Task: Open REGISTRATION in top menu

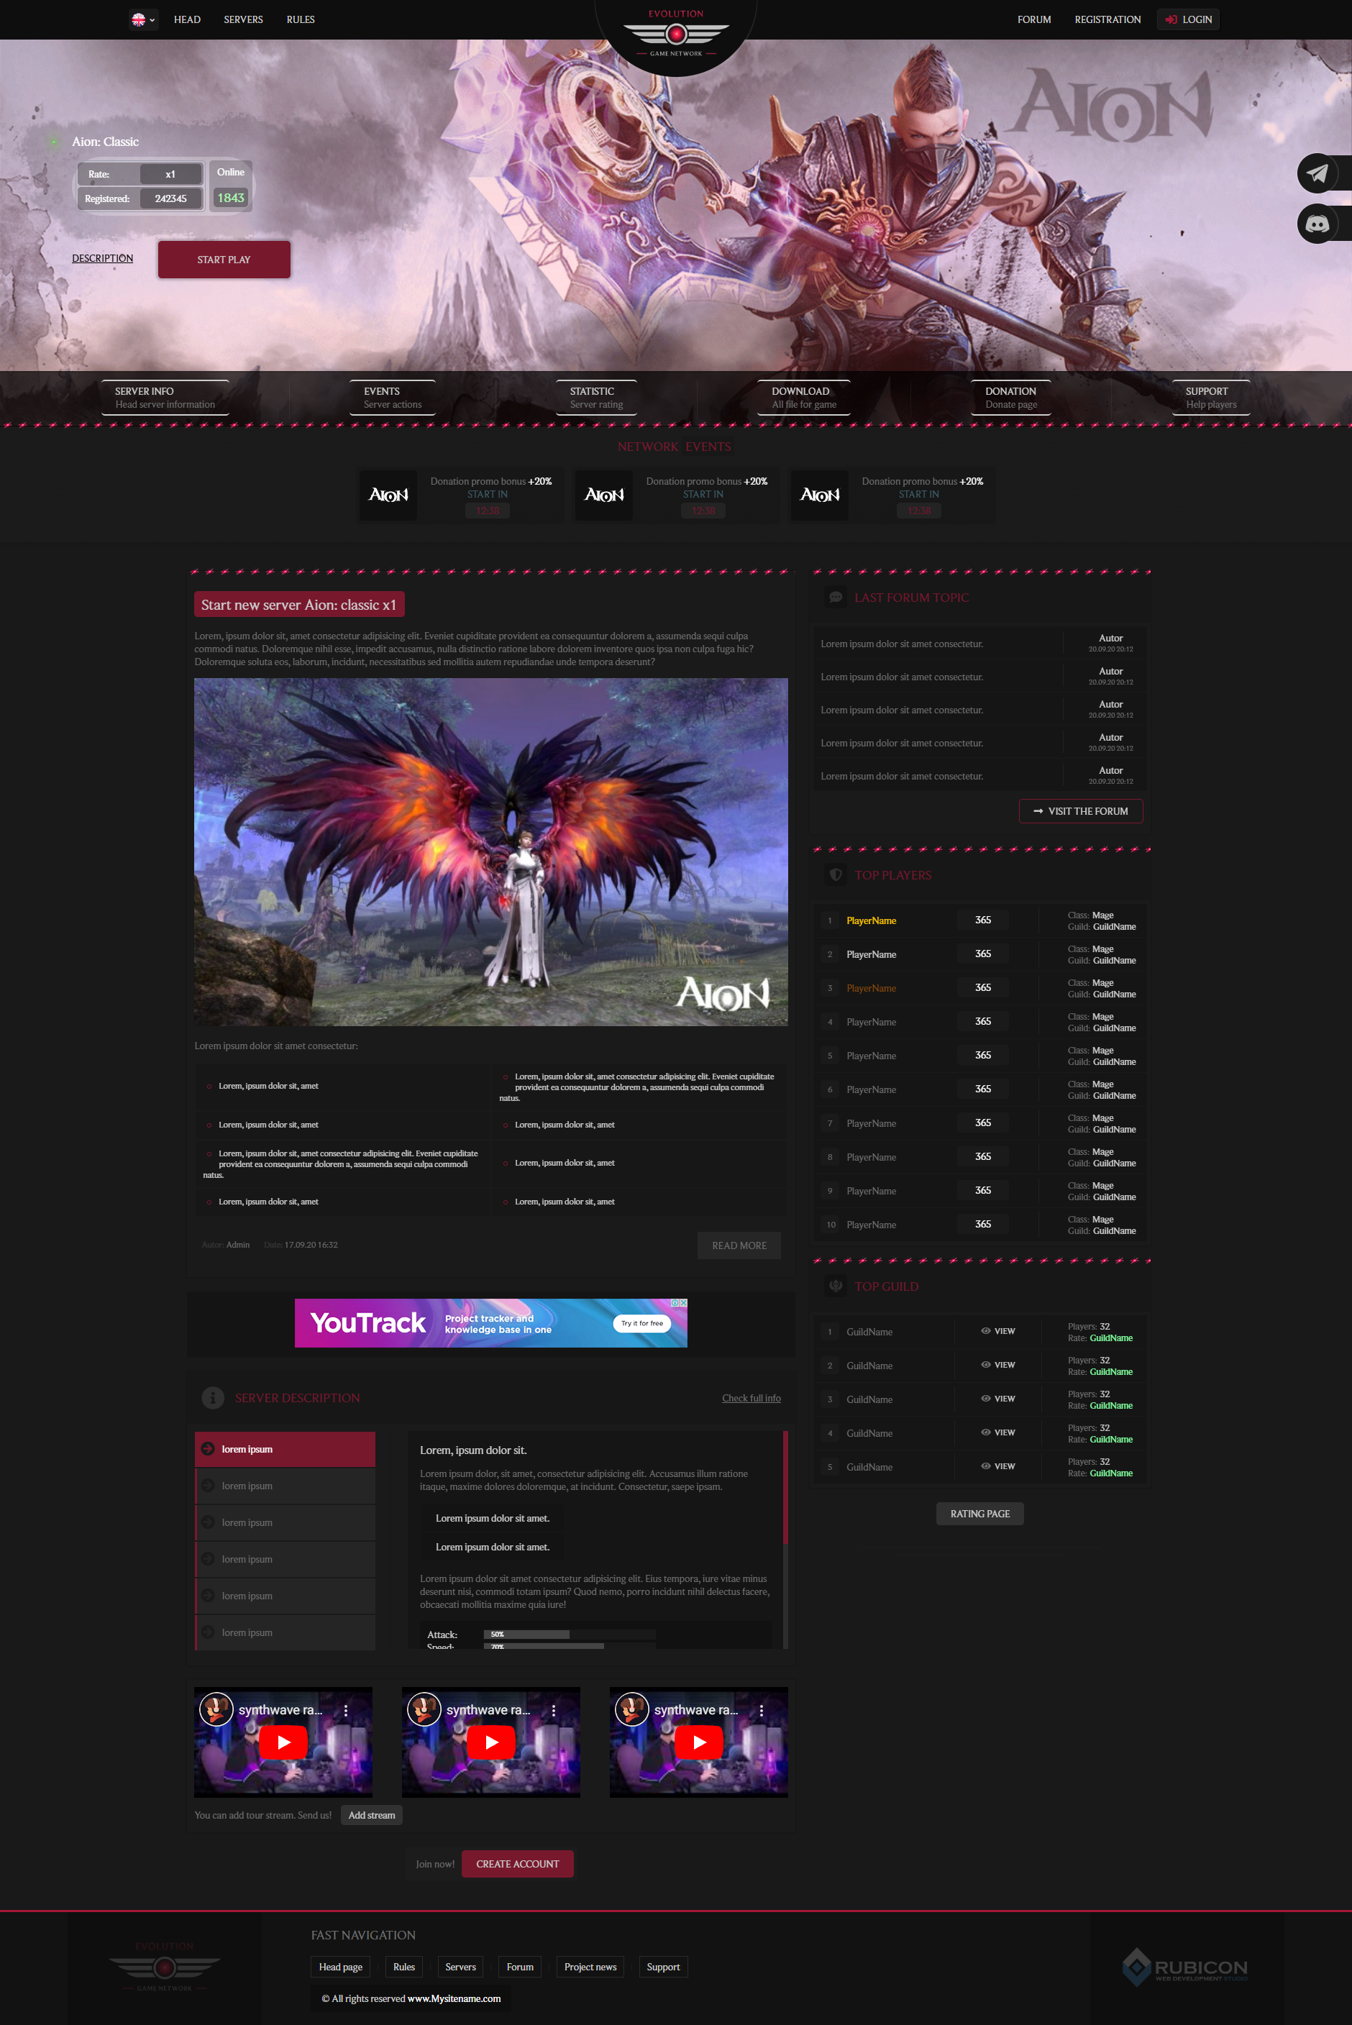Action: (1107, 20)
